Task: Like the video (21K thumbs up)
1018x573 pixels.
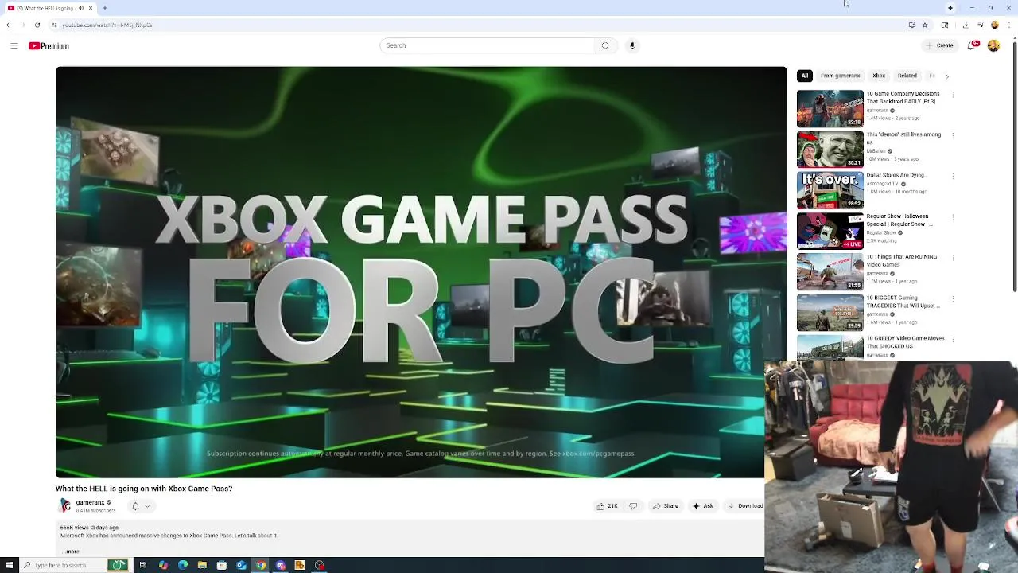Action: [607, 506]
